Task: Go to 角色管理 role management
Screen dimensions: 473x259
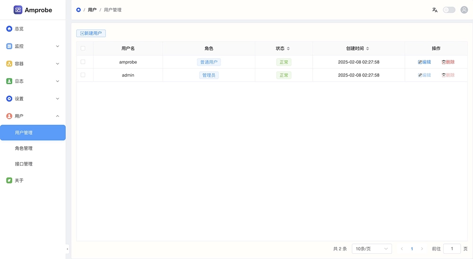Action: pos(24,148)
